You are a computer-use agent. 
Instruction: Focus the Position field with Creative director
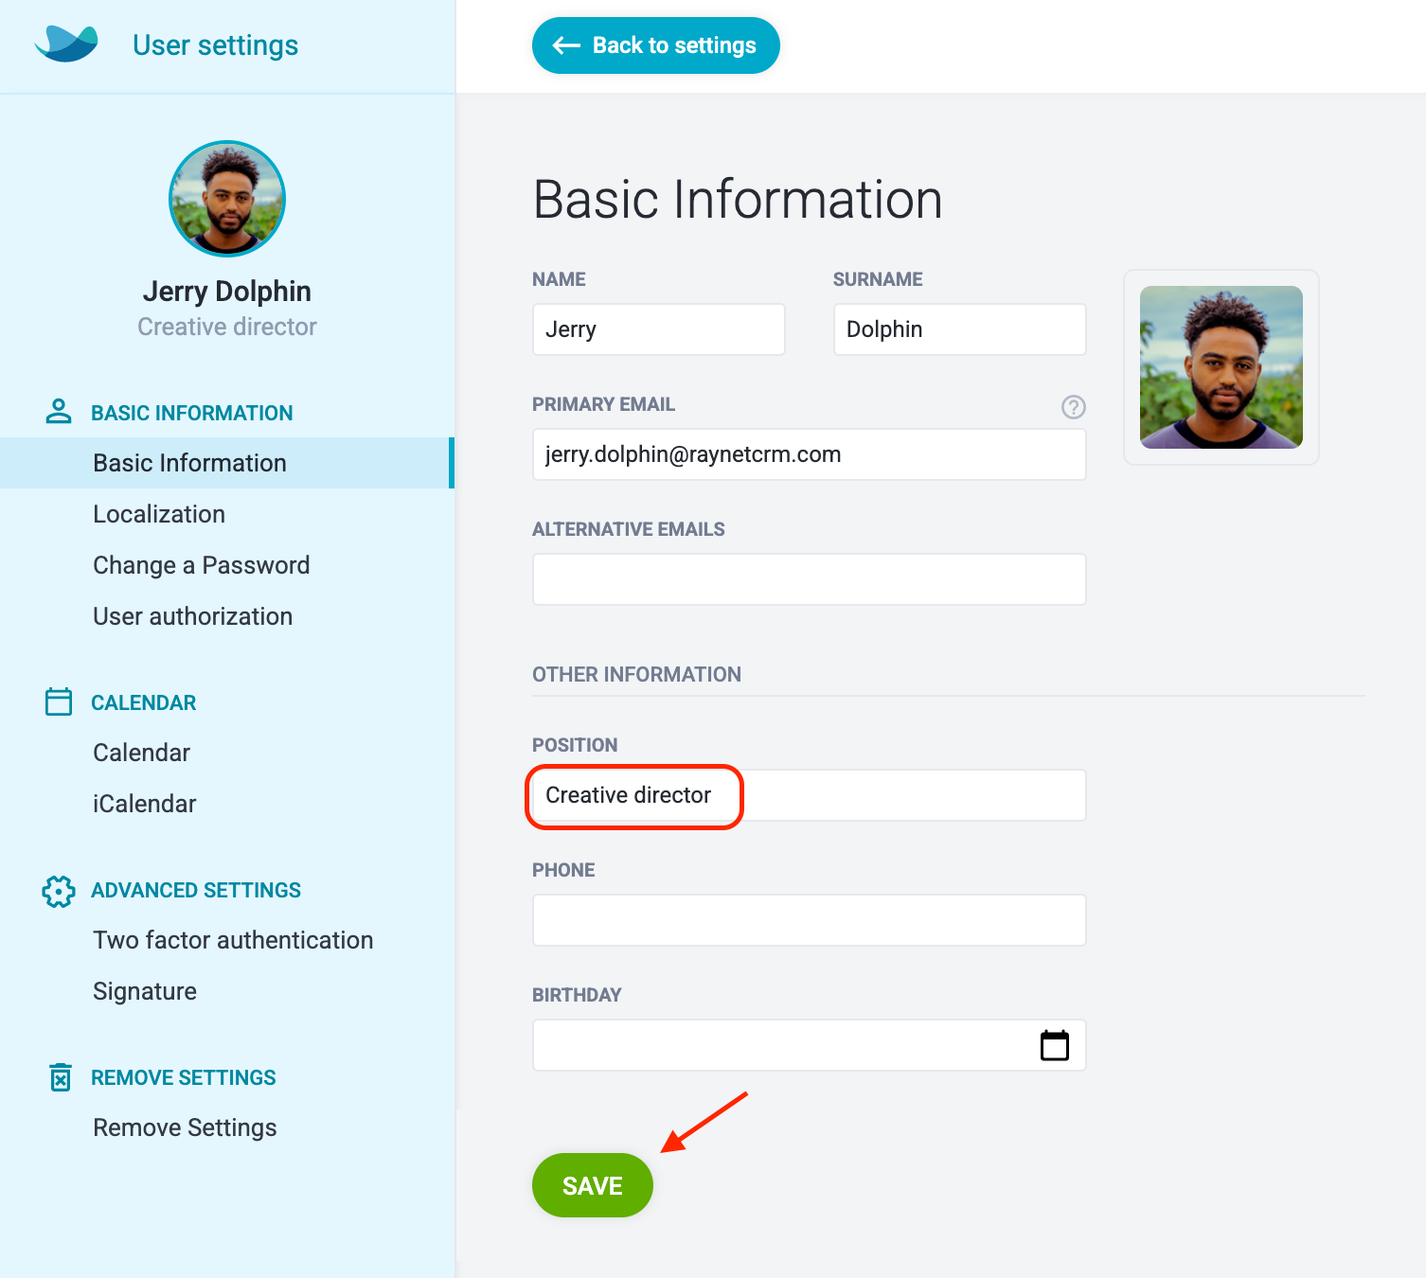point(810,795)
